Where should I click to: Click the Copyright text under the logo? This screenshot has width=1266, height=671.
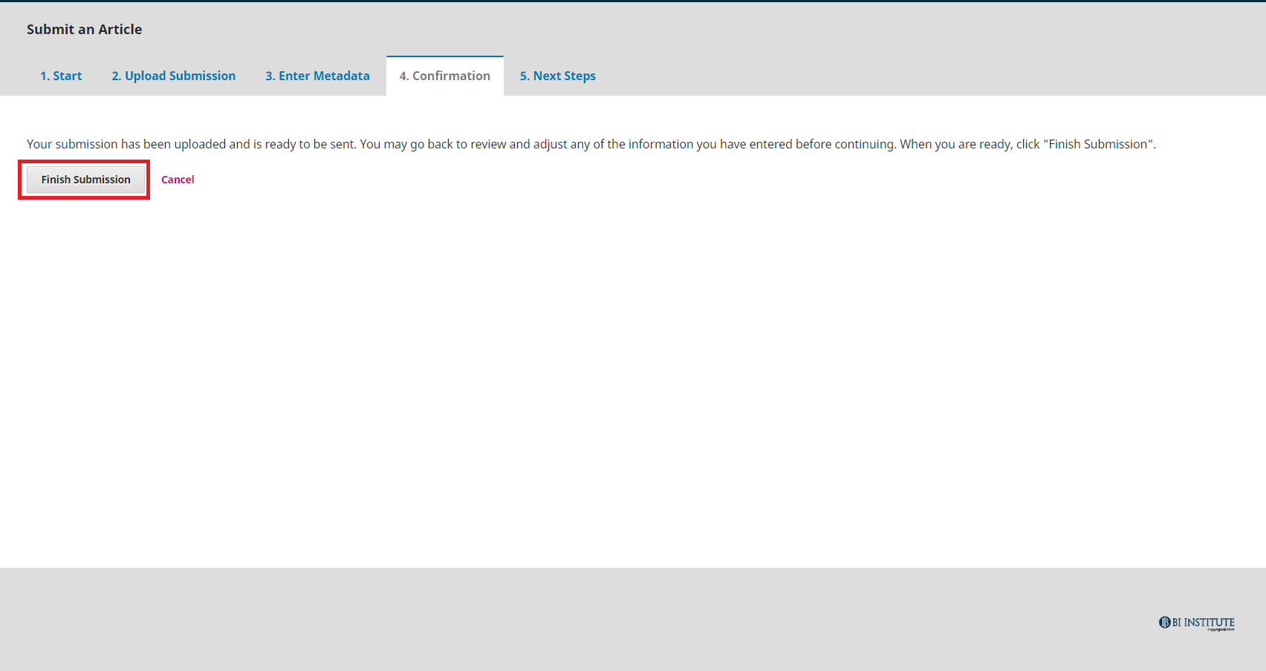point(1220,630)
